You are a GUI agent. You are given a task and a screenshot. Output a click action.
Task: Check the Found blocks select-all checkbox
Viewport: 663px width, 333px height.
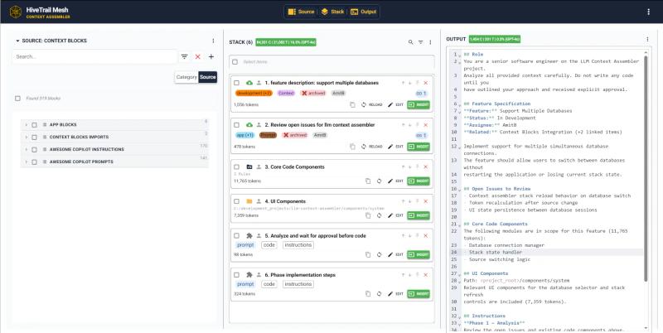(x=17, y=99)
